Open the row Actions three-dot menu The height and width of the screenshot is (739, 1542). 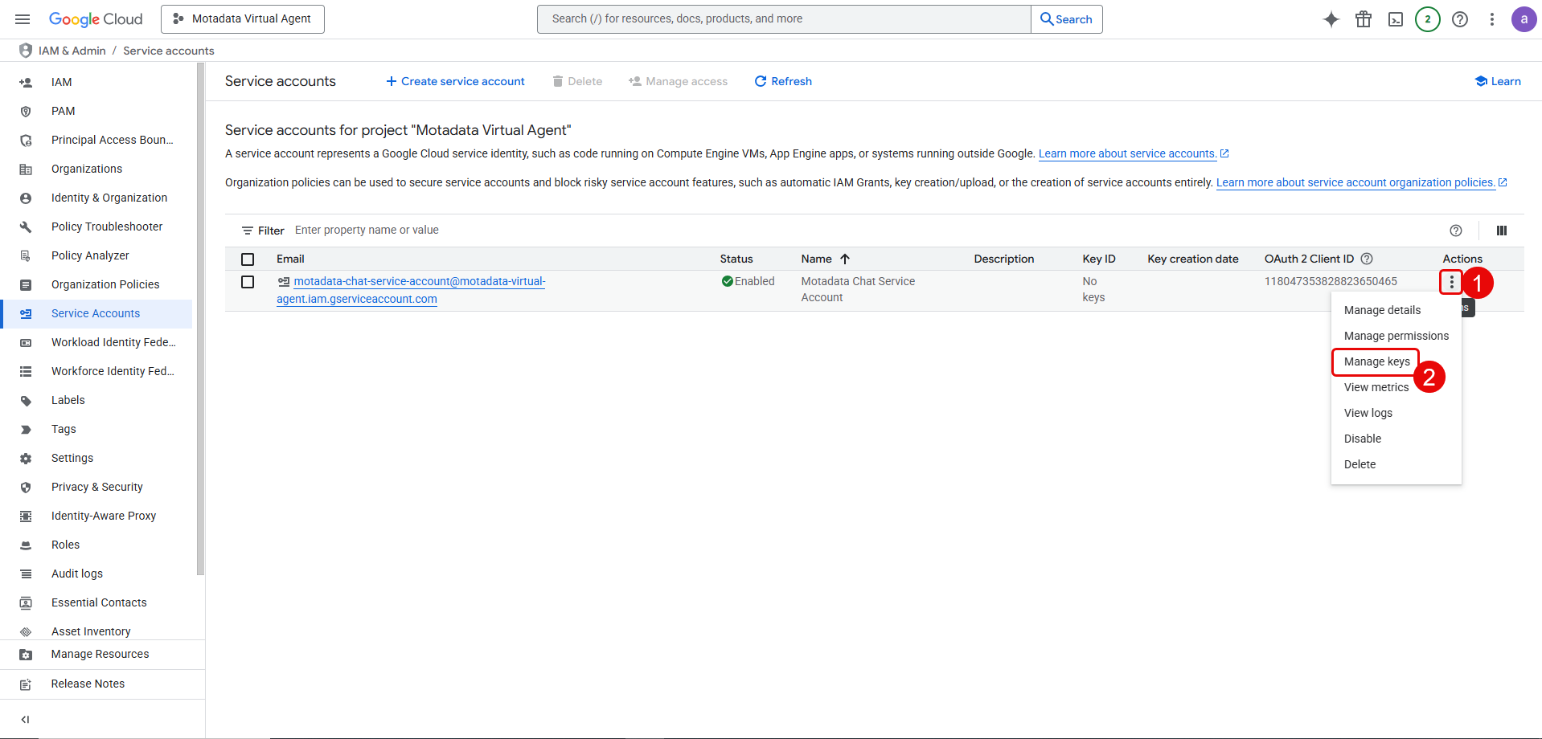(x=1450, y=282)
